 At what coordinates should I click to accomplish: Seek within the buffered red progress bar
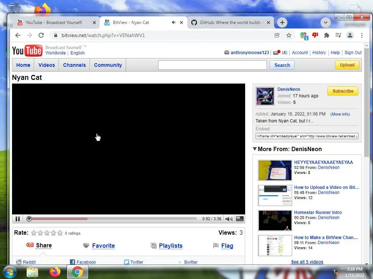(59, 219)
